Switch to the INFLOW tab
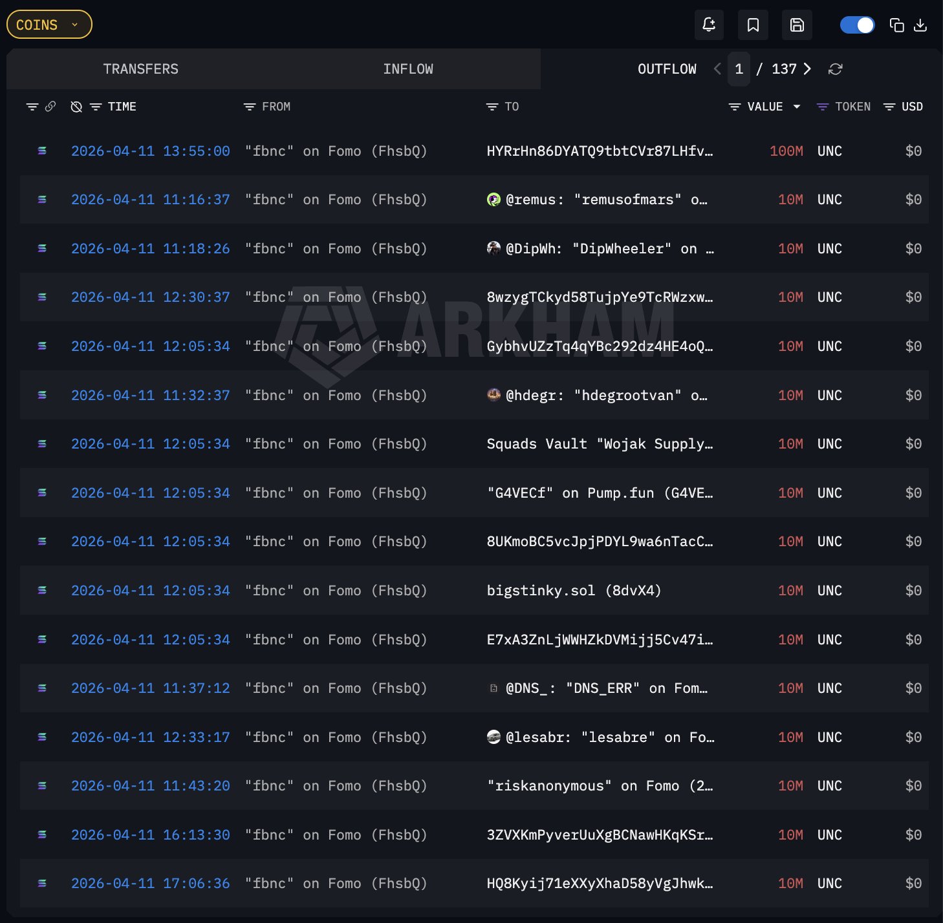This screenshot has width=943, height=923. click(x=407, y=69)
